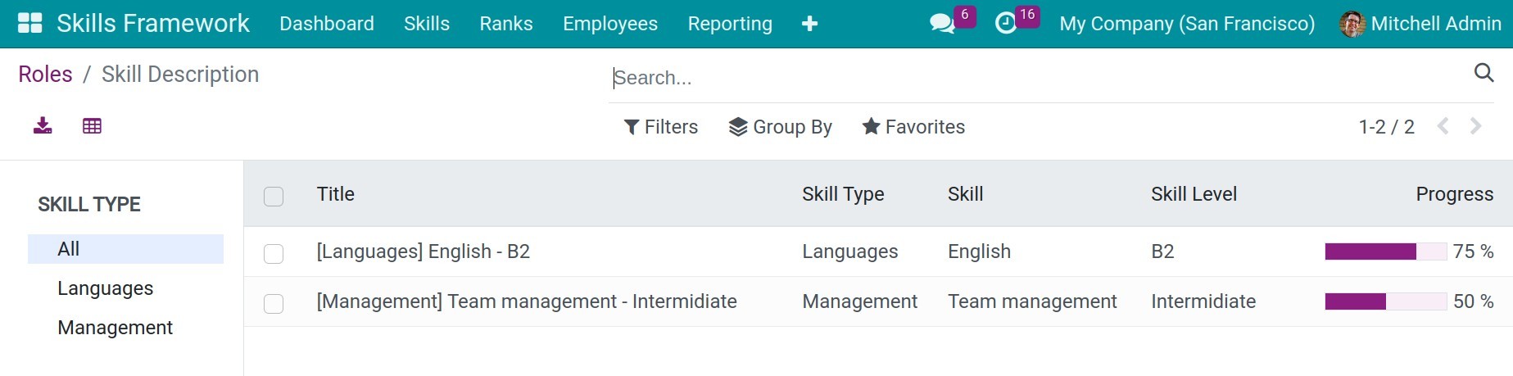Sort by the Progress column header

point(1455,194)
